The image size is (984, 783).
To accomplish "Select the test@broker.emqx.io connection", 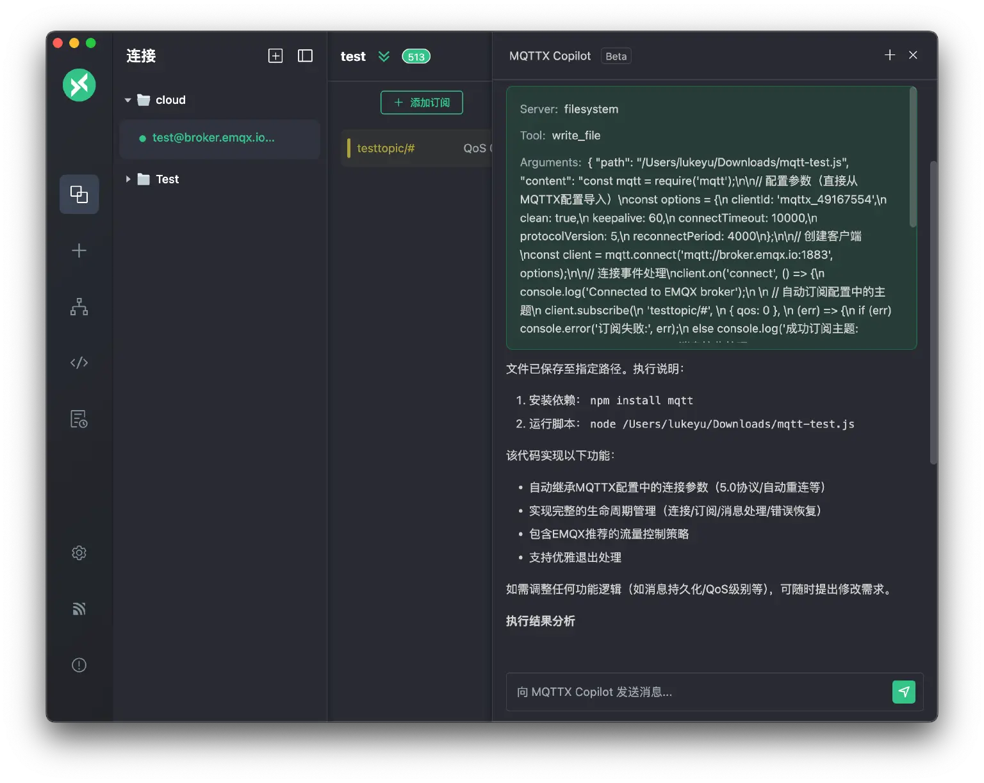I will tap(213, 138).
